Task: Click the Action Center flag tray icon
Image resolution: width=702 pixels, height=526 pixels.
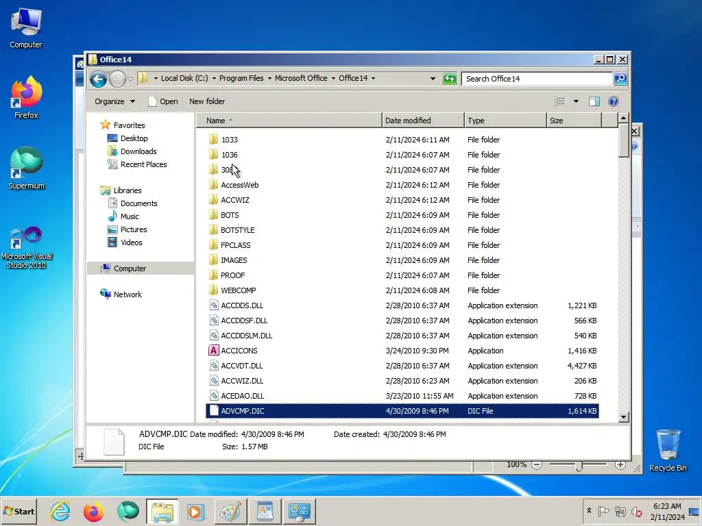Action: point(603,511)
